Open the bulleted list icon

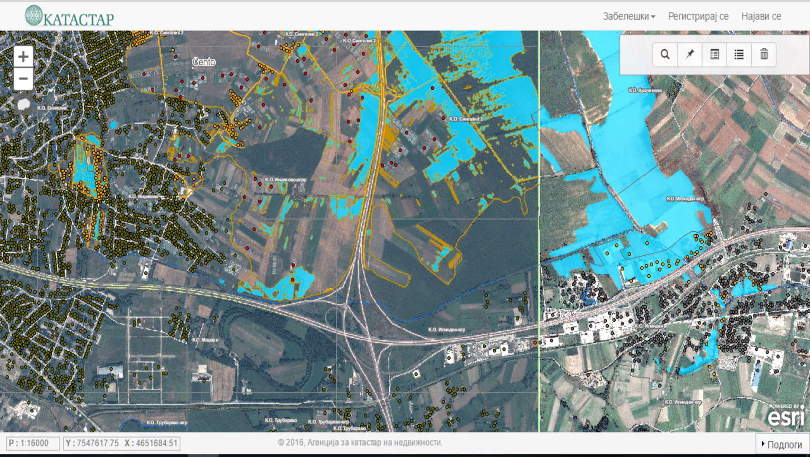(x=739, y=54)
